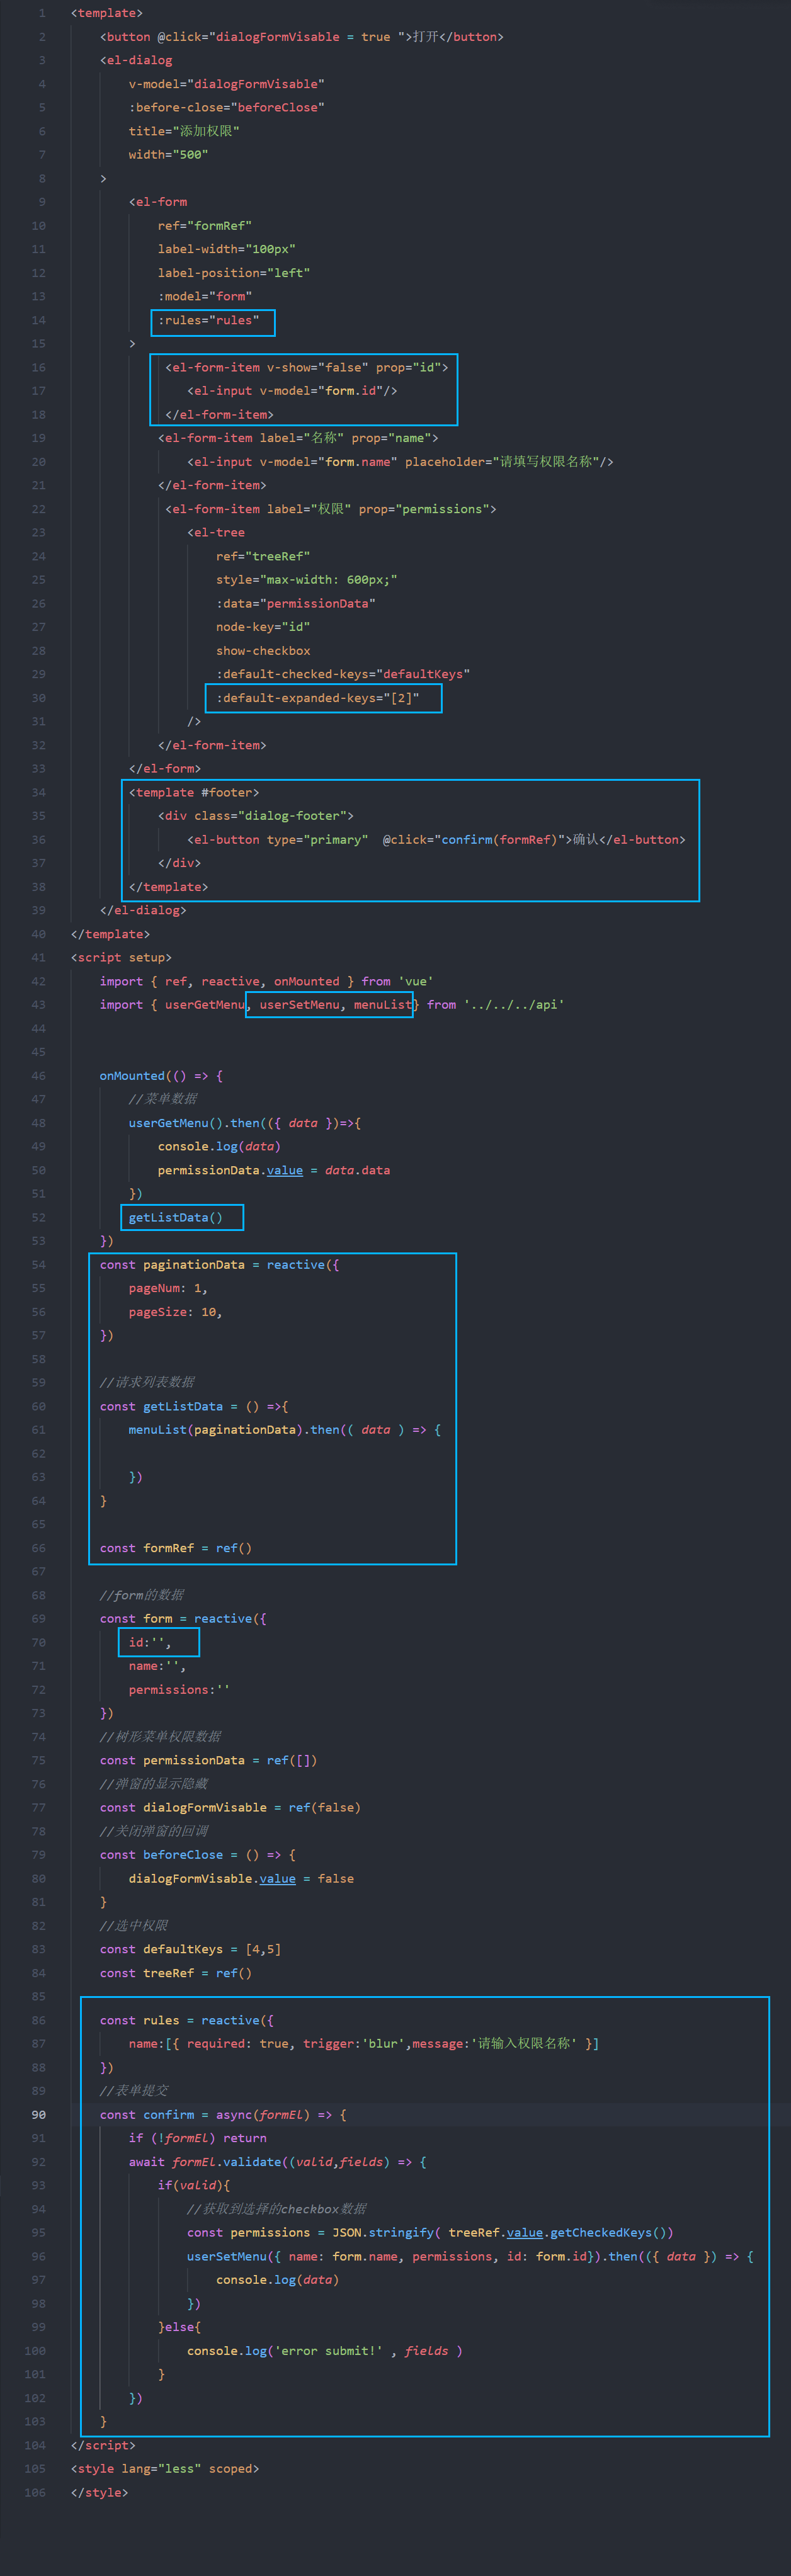This screenshot has width=791, height=2576.
Task: Click const treeRef = ref() line
Action: (176, 1973)
